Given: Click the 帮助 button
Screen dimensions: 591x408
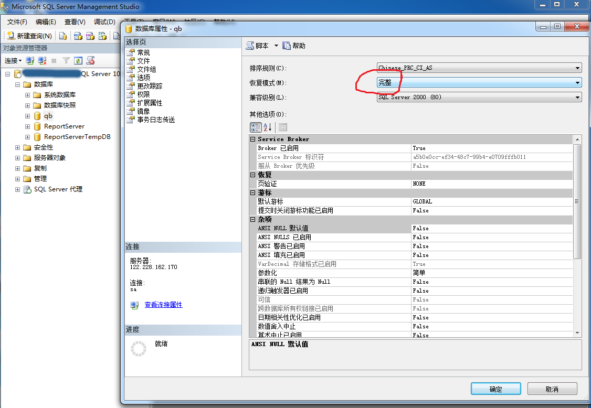Looking at the screenshot, I should click(294, 46).
